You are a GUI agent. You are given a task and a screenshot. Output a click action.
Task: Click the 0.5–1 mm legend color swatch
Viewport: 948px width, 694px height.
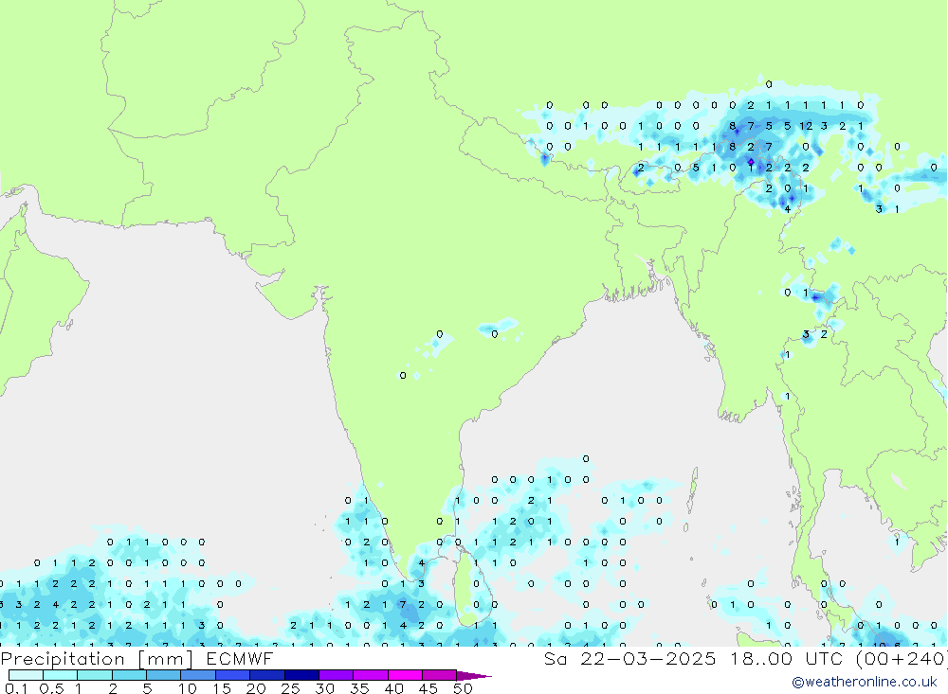pos(60,675)
